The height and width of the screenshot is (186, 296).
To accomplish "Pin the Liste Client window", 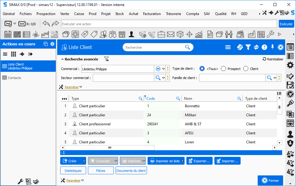I will point(273,47).
